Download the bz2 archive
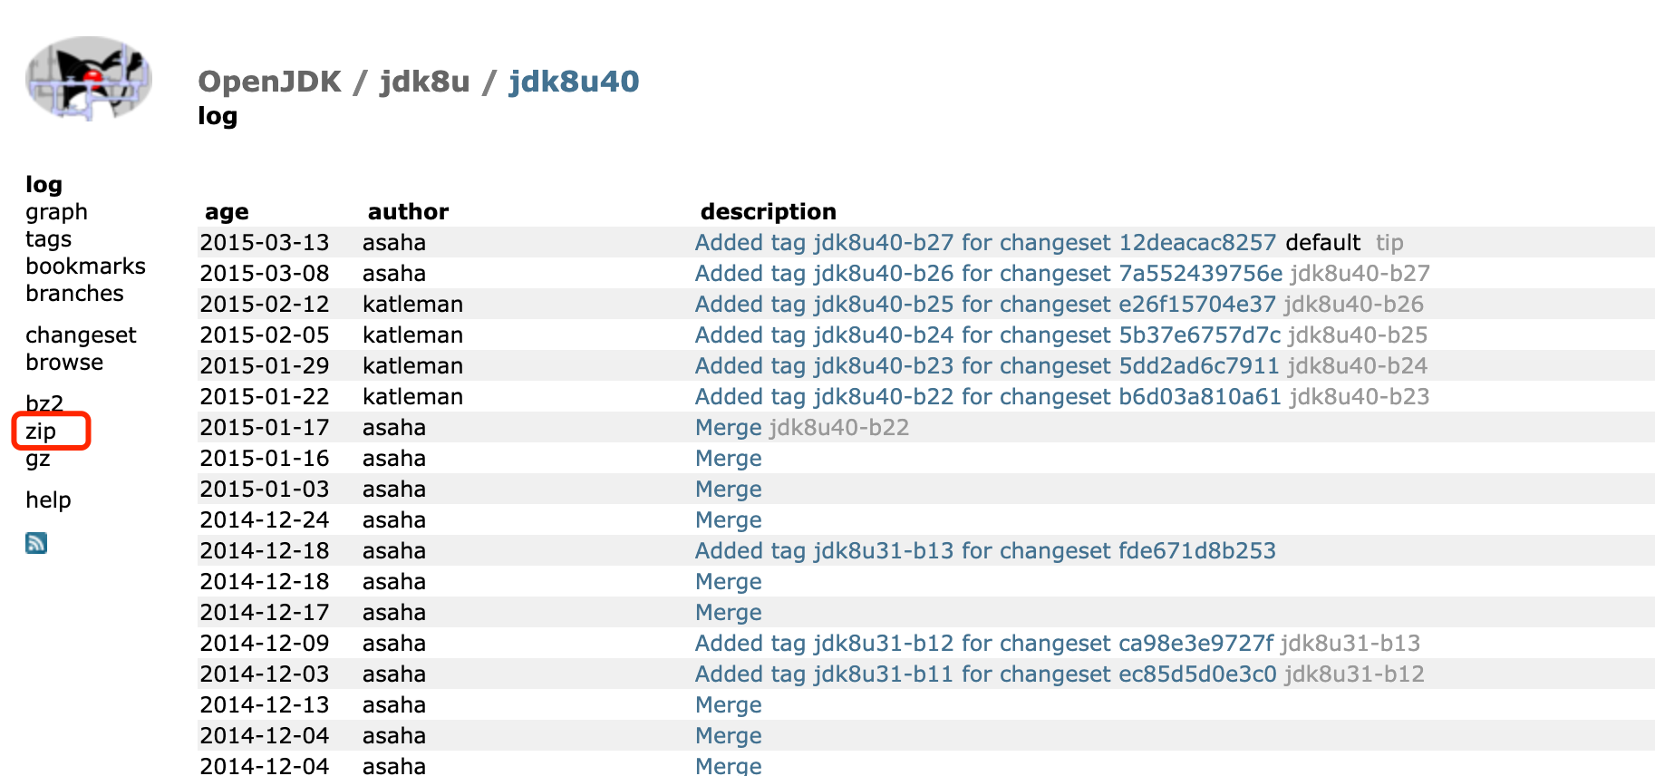 click(x=44, y=403)
